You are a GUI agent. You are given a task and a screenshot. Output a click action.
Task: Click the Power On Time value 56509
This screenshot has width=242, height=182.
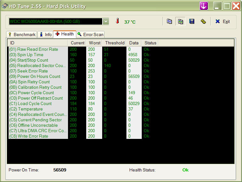pos(60,170)
